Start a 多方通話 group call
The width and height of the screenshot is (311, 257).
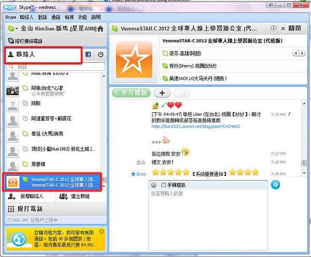[x=131, y=93]
